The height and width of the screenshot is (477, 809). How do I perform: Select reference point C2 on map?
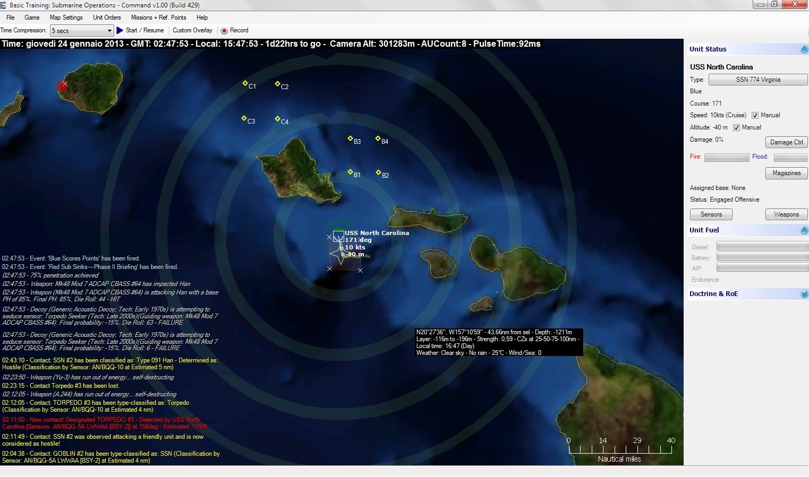[277, 84]
